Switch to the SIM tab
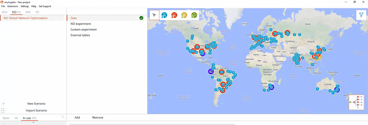Viewport: 368px width, 125px height. [28, 12]
